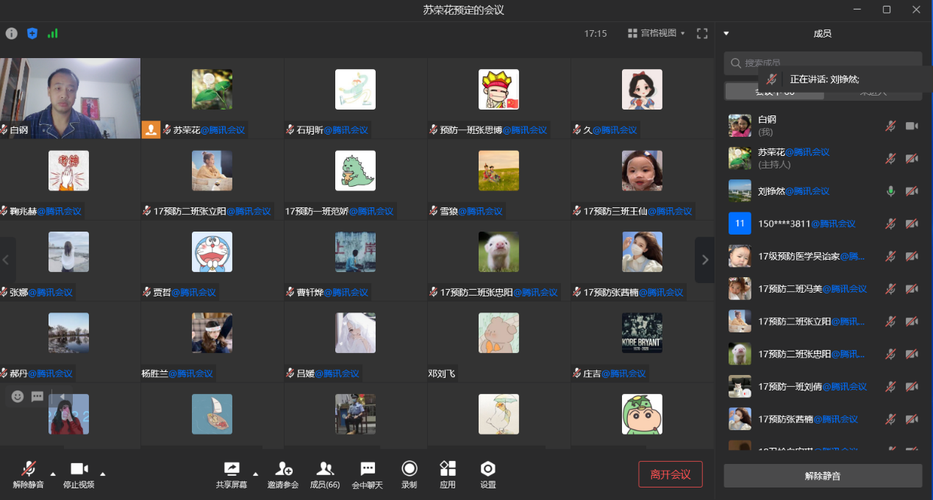
Task: Toggle the microphone for 17预防二班张忠阳 in the list
Action: coord(890,354)
